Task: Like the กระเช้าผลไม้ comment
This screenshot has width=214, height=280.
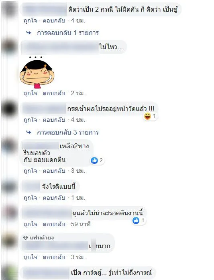Action: pyautogui.click(x=31, y=120)
